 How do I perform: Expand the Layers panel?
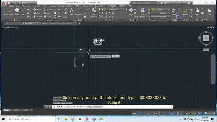108,20
